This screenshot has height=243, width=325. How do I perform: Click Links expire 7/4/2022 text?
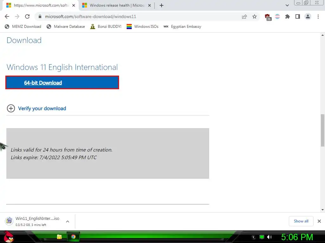point(54,158)
